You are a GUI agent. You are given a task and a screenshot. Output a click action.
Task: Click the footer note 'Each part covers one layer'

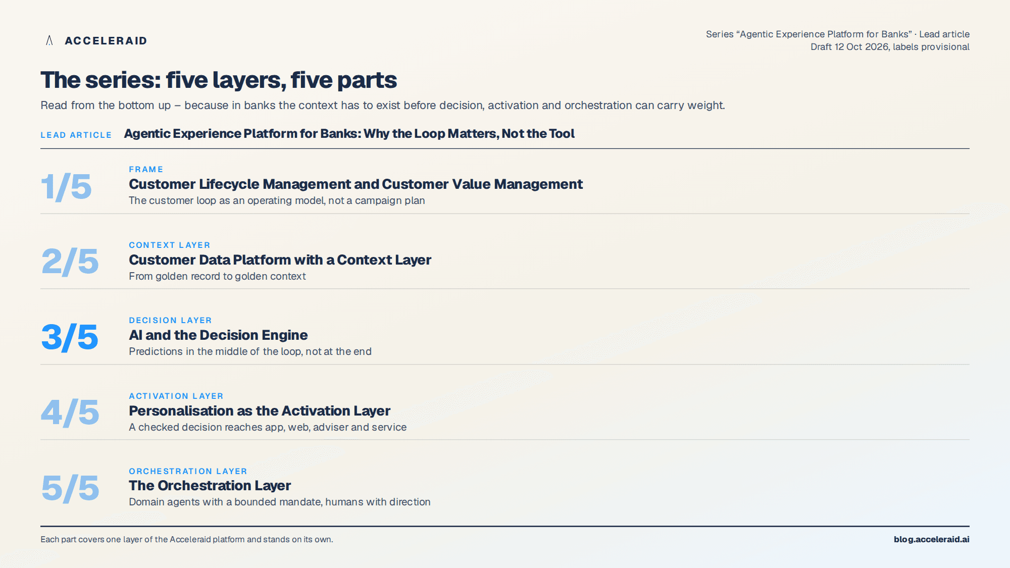point(187,539)
